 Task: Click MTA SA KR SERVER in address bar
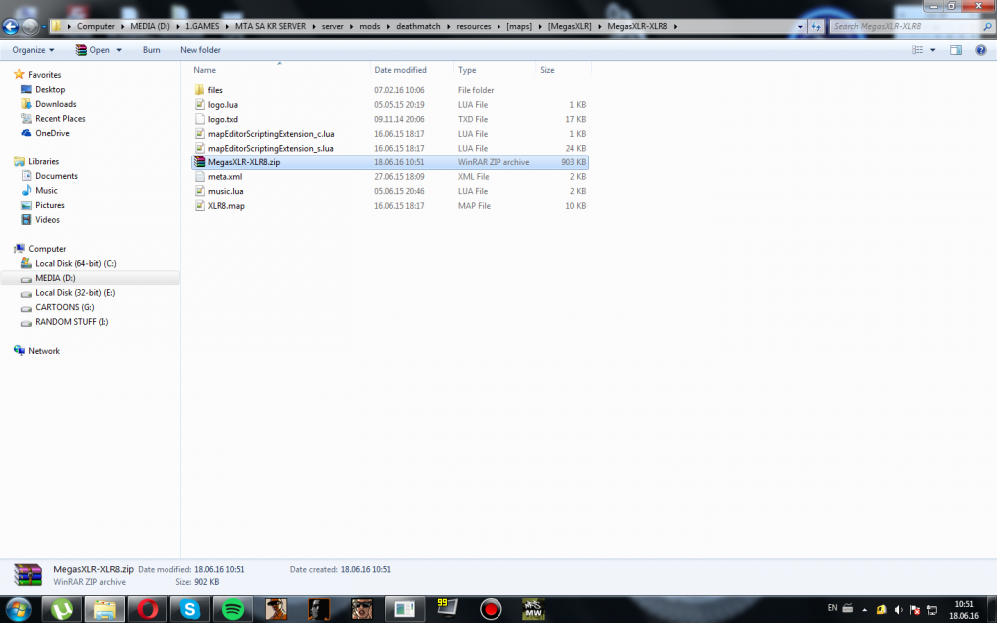coord(270,26)
